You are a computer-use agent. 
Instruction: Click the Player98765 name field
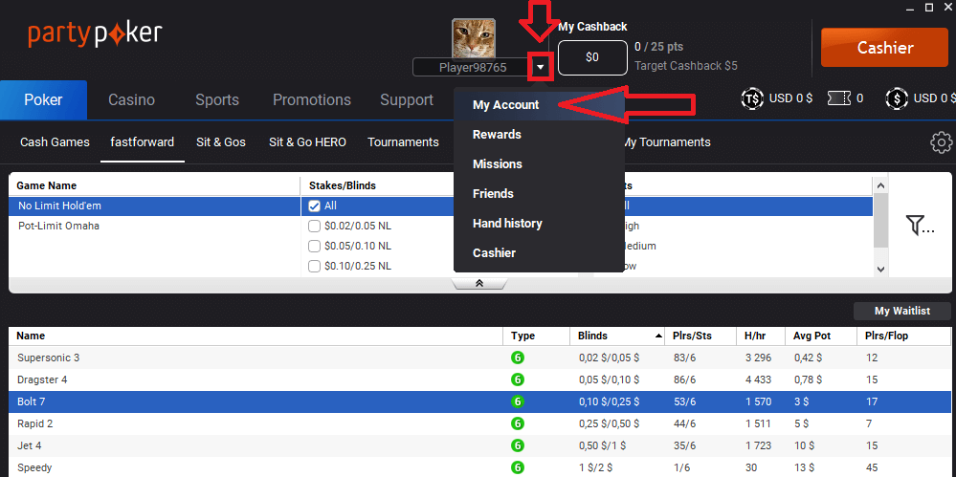coord(472,67)
